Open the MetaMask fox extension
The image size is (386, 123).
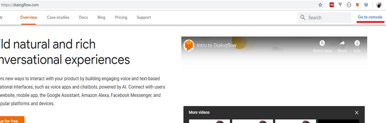(357, 5)
